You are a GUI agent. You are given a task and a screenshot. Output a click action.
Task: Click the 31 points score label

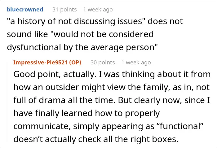pos(64,10)
